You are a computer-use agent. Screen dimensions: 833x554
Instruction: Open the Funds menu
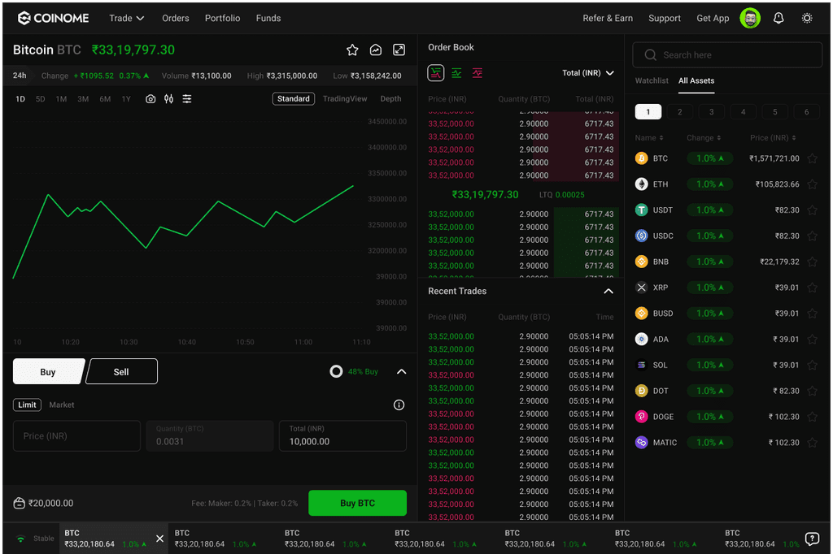click(x=268, y=18)
